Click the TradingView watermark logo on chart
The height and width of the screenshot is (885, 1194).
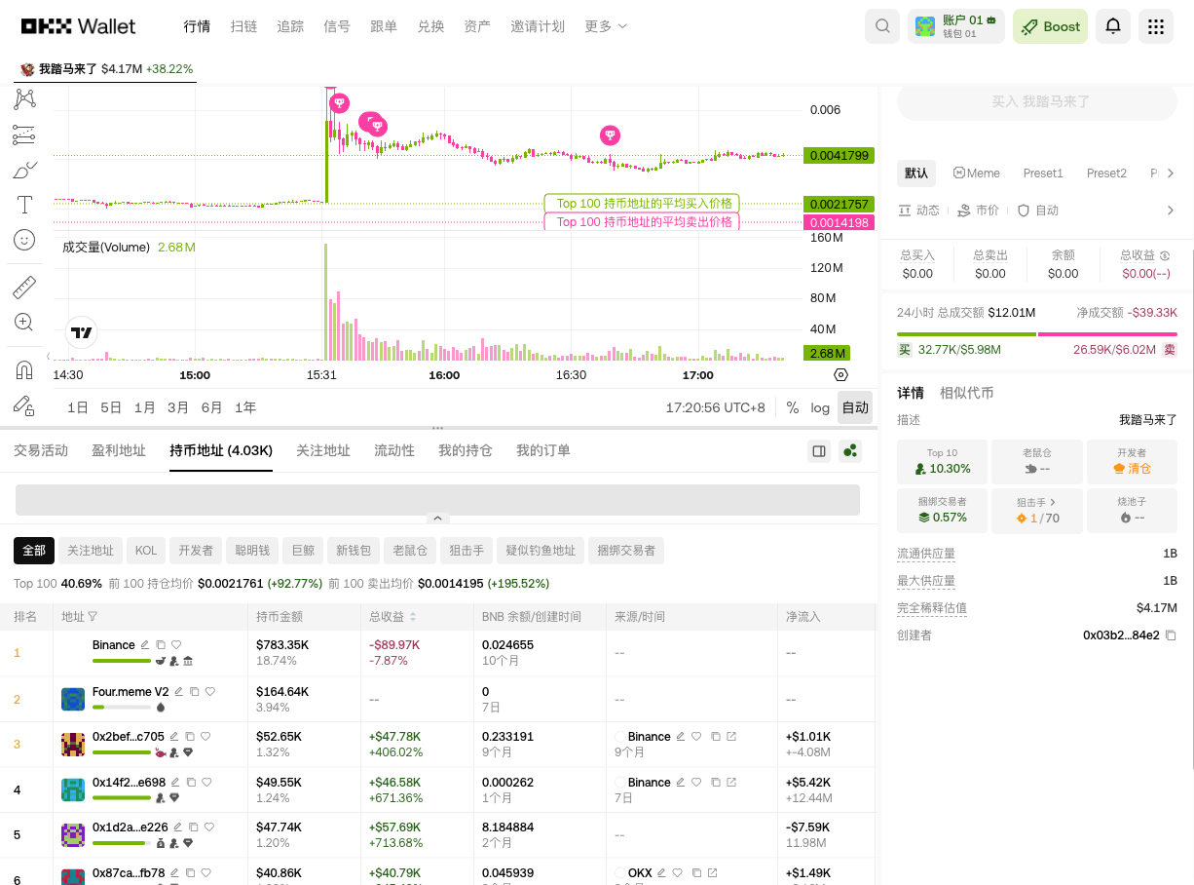point(82,331)
